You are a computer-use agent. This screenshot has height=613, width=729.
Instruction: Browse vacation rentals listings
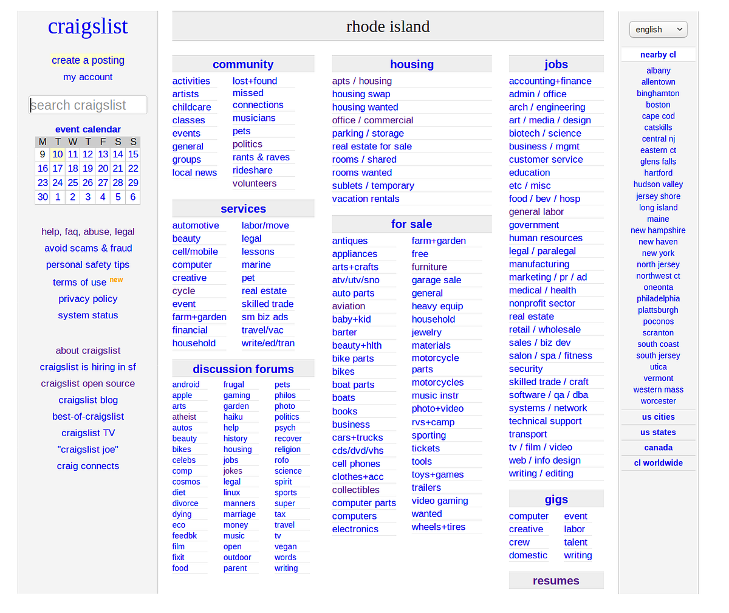click(366, 199)
